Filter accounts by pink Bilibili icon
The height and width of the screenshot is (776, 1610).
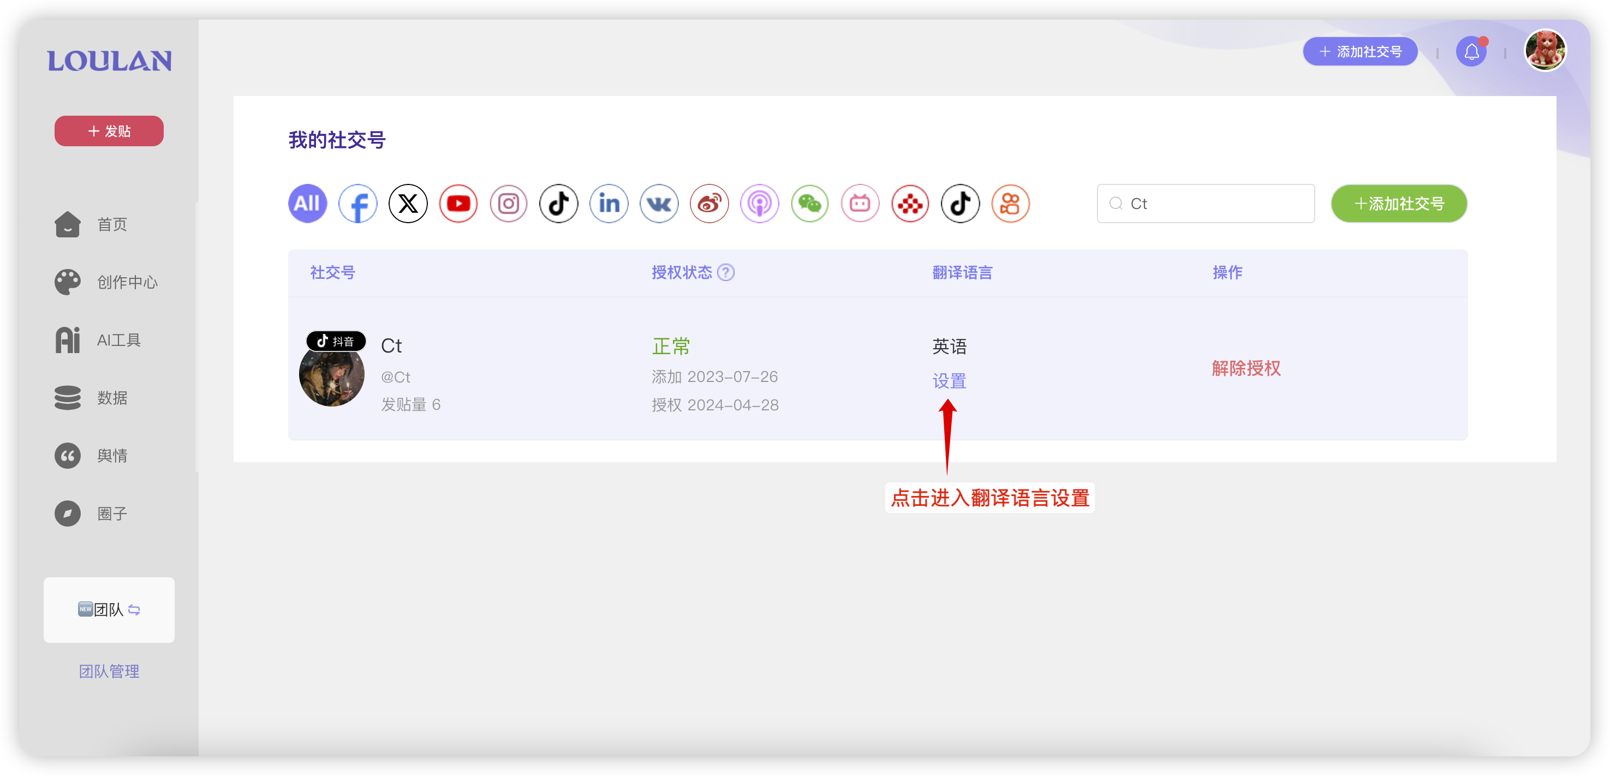tap(860, 204)
